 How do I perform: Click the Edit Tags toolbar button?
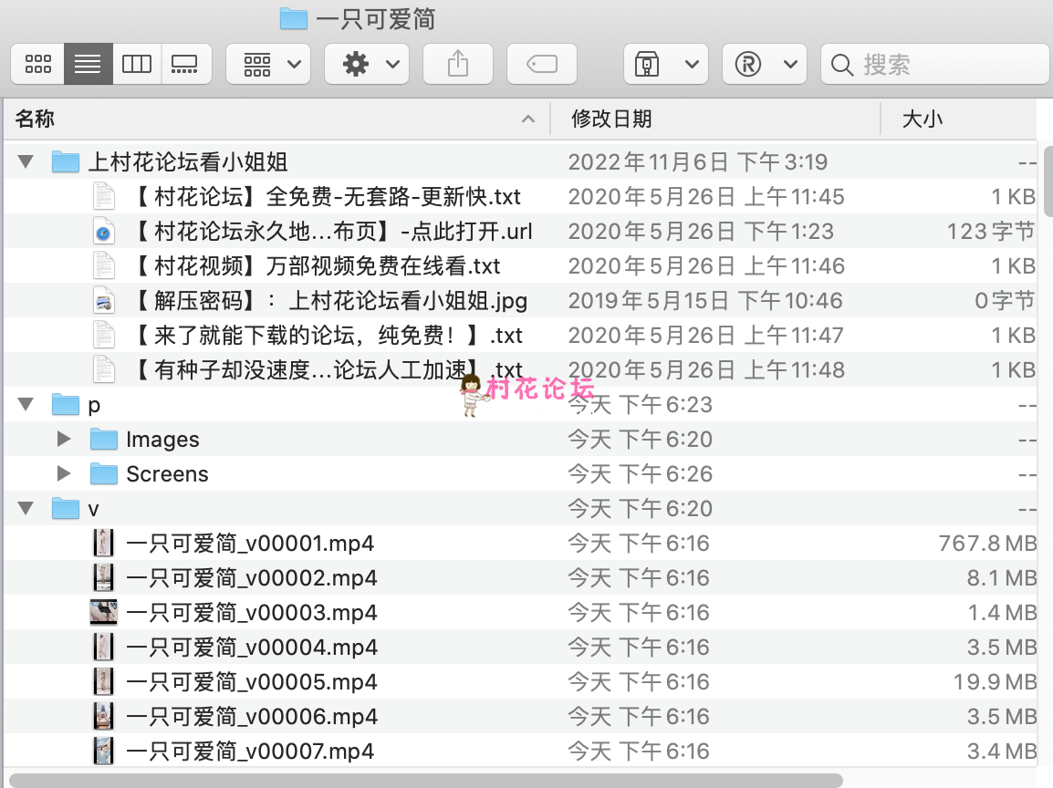(542, 65)
